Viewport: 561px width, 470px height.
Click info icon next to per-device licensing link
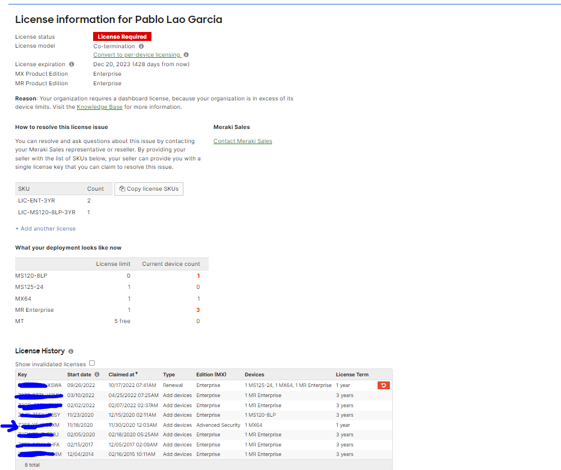click(x=186, y=55)
